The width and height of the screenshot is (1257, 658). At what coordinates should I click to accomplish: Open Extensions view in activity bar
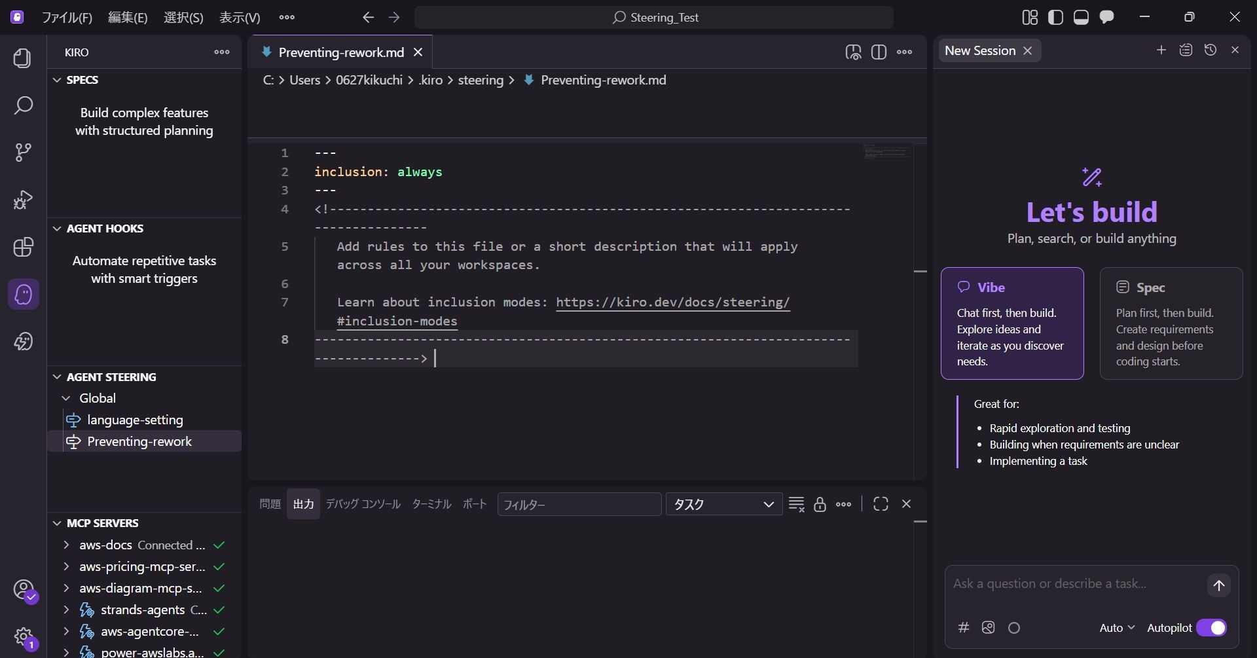click(24, 247)
